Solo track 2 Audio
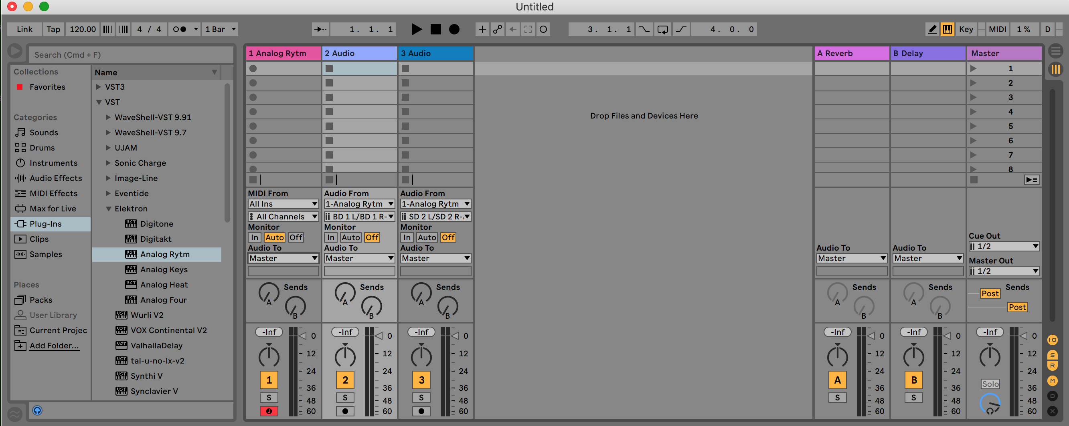The image size is (1069, 426). pos(345,398)
